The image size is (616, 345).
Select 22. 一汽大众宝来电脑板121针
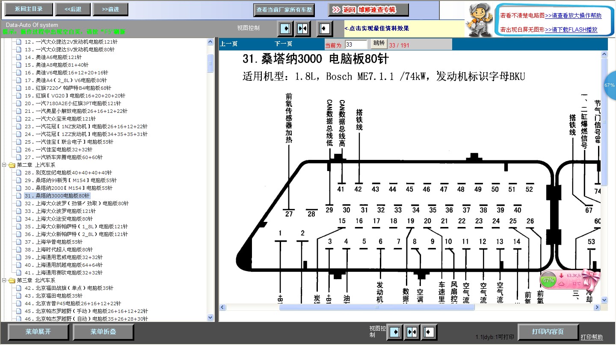(x=60, y=119)
